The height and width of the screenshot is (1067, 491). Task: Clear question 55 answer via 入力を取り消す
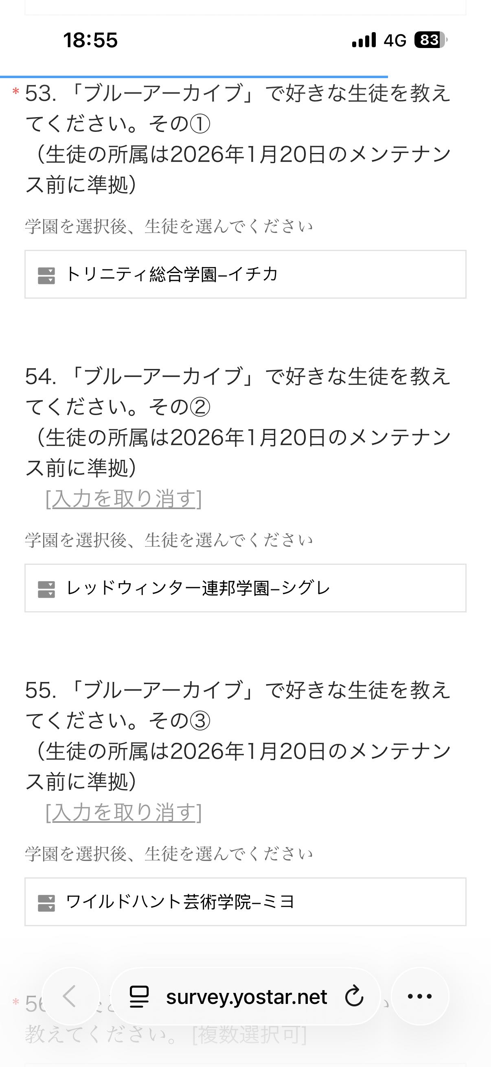[123, 812]
